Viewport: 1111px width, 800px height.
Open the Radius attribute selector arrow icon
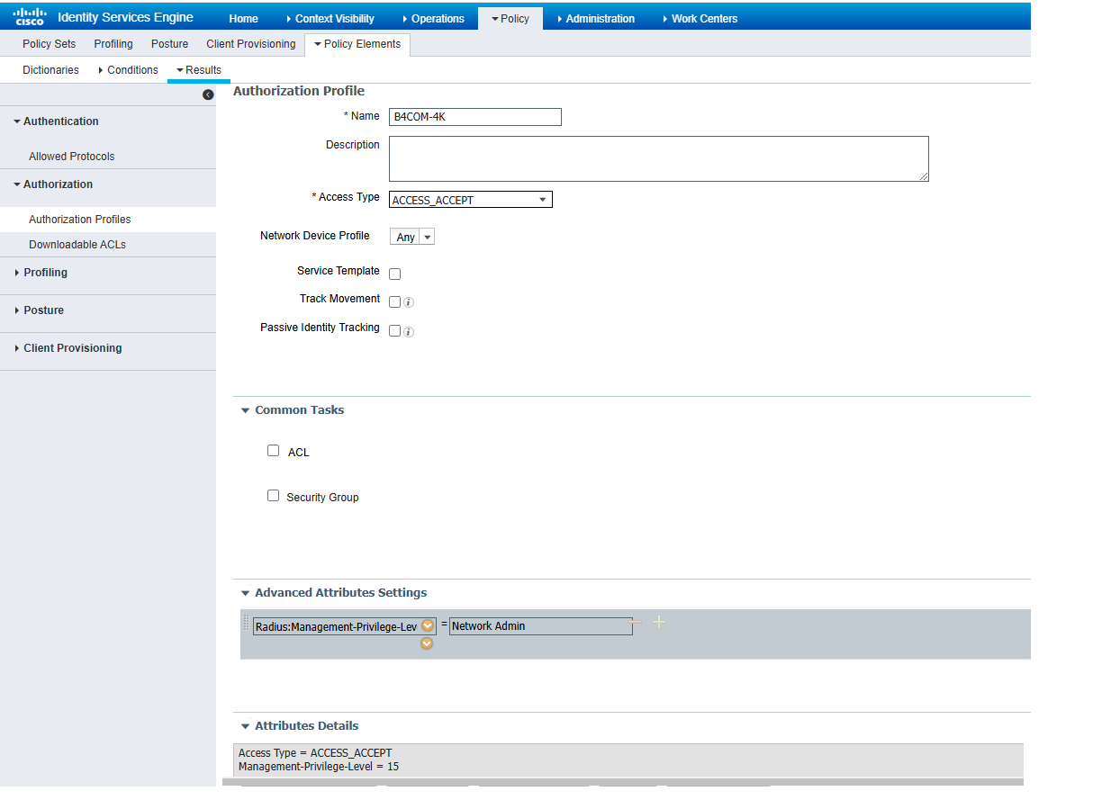(x=428, y=626)
